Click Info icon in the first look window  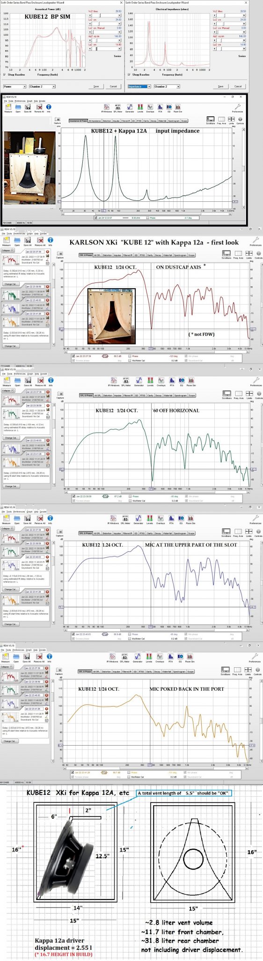[50, 241]
